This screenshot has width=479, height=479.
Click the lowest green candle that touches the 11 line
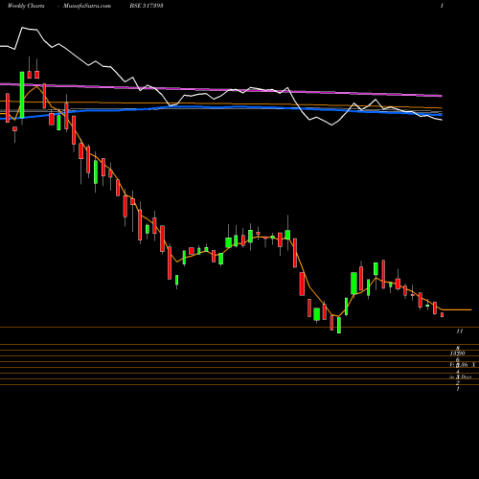(339, 325)
